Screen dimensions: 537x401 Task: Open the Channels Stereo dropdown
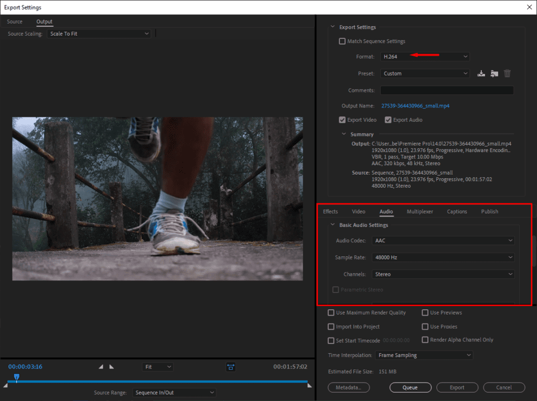pos(443,274)
